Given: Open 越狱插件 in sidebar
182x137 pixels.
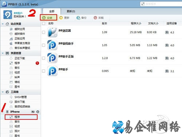Looking at the screenshot, I should [20, 34].
